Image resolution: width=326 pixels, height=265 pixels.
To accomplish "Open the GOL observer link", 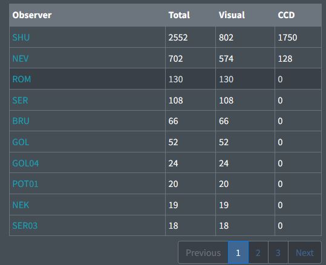I will tap(21, 142).
